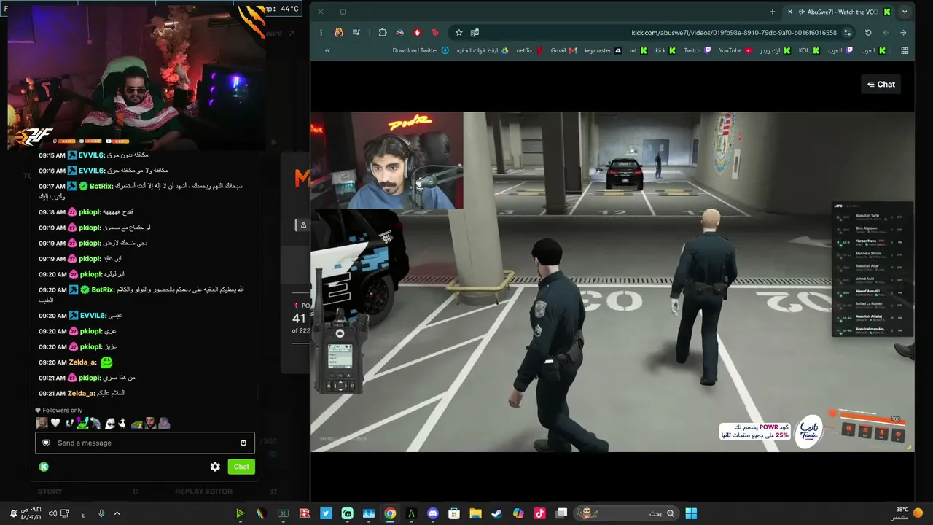This screenshot has height=525, width=933.
Task: Show hidden system tray icons
Action: pos(117,513)
